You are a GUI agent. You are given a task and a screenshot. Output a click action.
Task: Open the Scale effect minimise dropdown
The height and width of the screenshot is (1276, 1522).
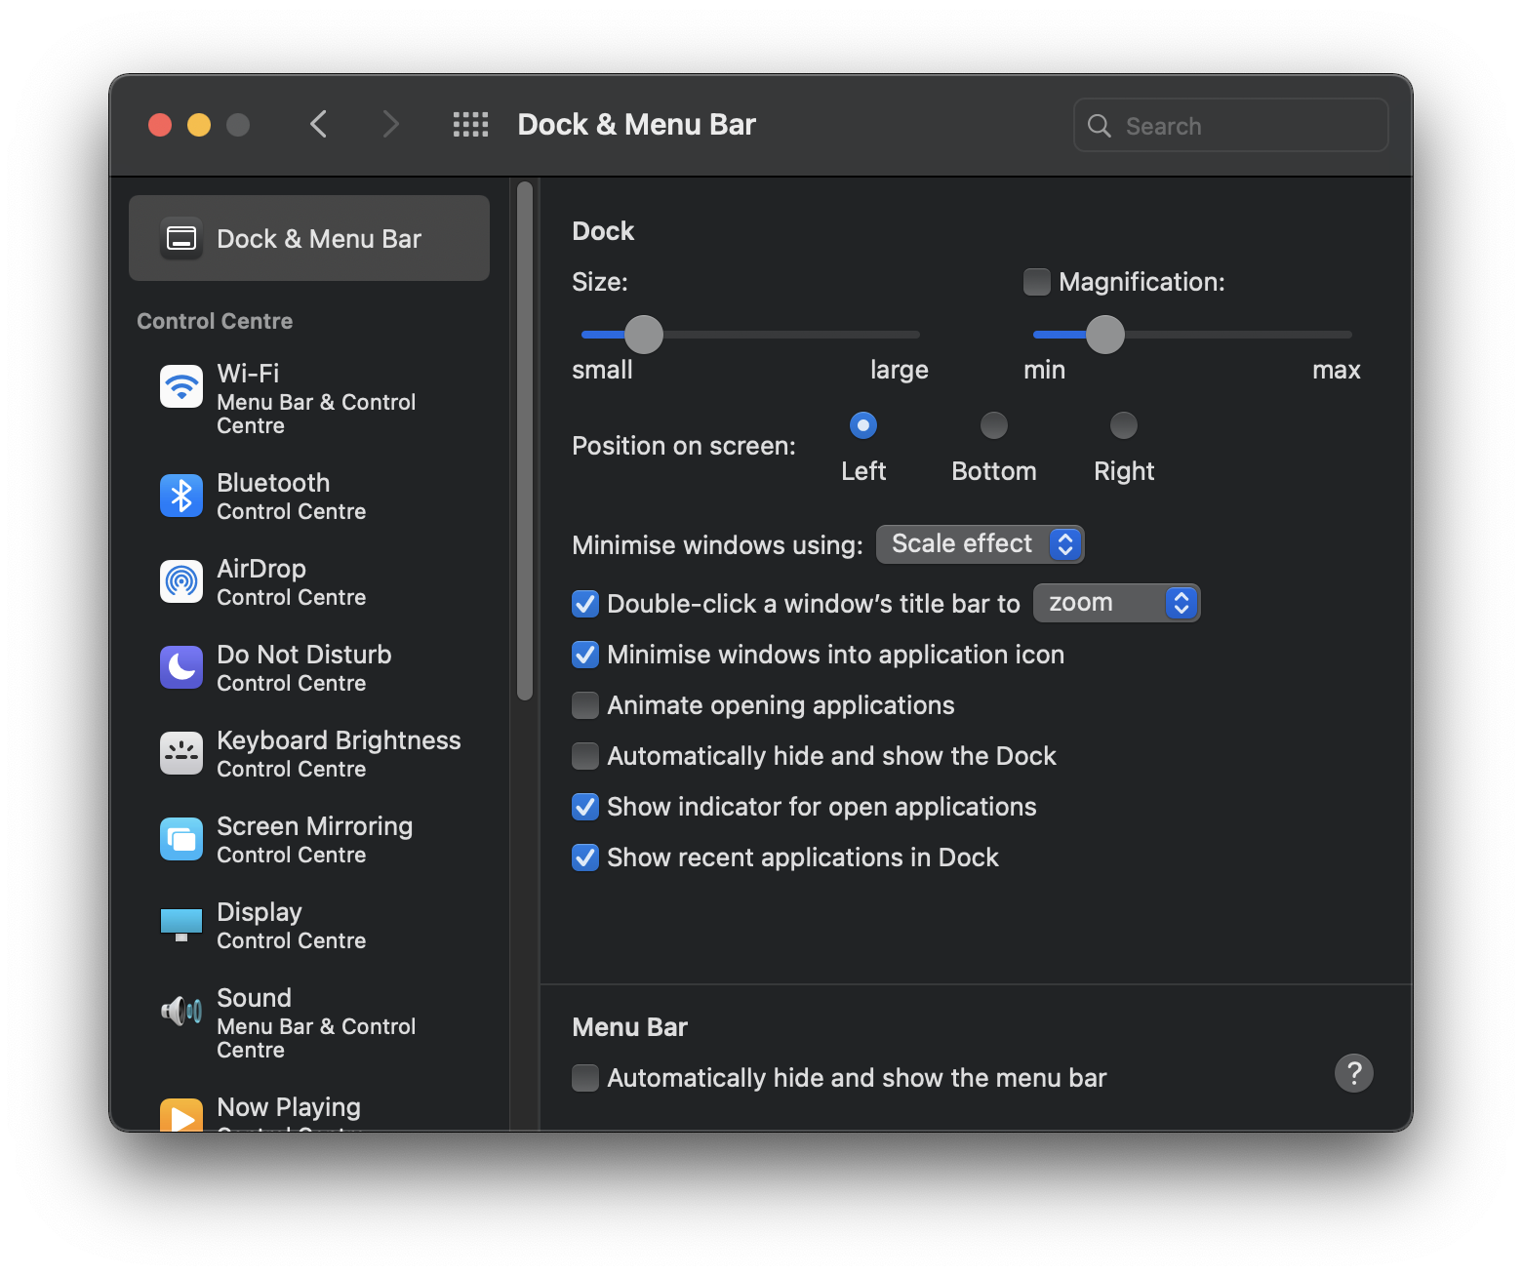[980, 544]
